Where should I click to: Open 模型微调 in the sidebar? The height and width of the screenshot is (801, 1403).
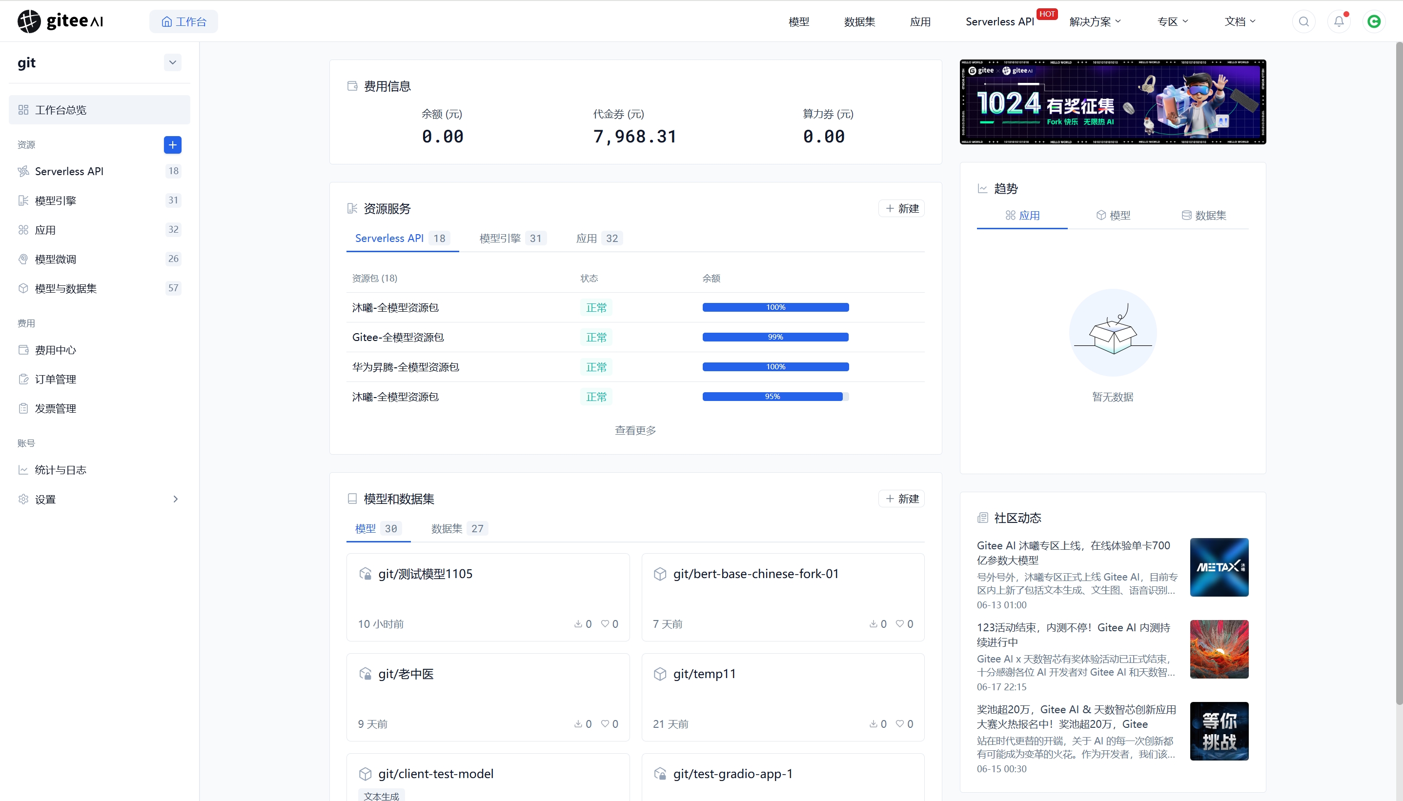click(x=99, y=259)
